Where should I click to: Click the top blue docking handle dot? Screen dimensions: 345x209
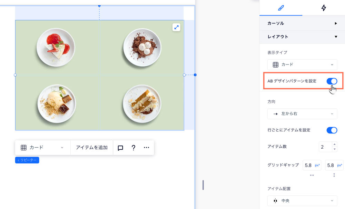99,6
